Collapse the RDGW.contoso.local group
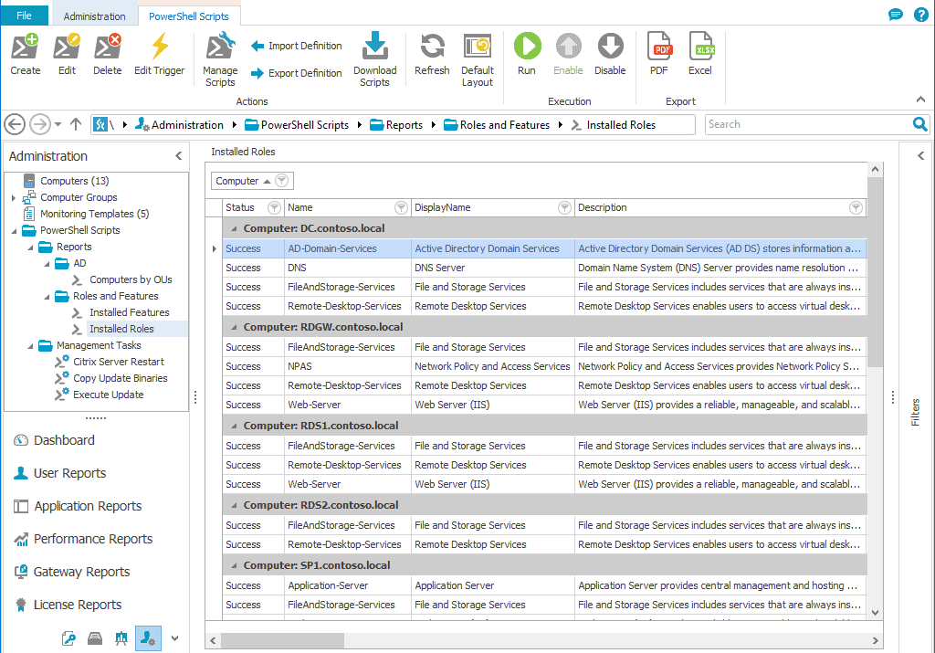 234,327
